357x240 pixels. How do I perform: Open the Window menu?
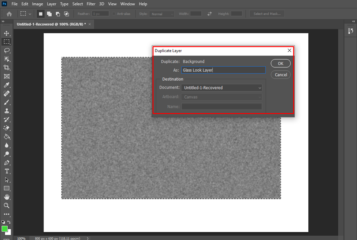click(x=127, y=4)
